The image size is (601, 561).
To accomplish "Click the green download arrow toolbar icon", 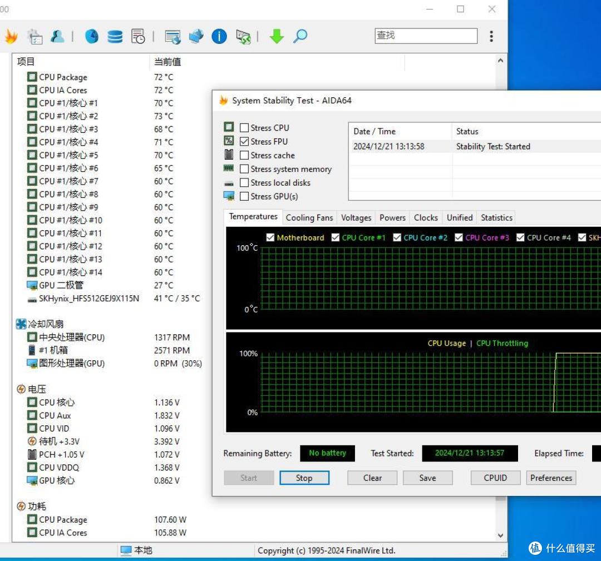I will click(x=277, y=36).
